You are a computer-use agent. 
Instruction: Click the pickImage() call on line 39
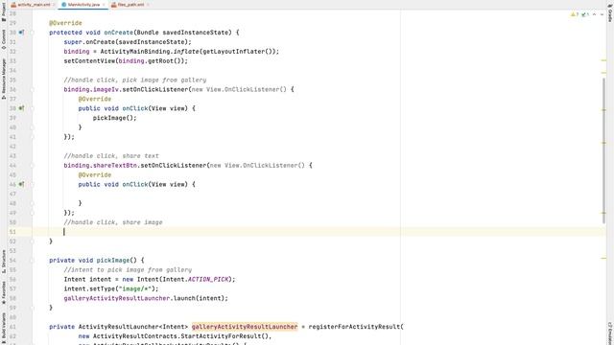coord(115,118)
